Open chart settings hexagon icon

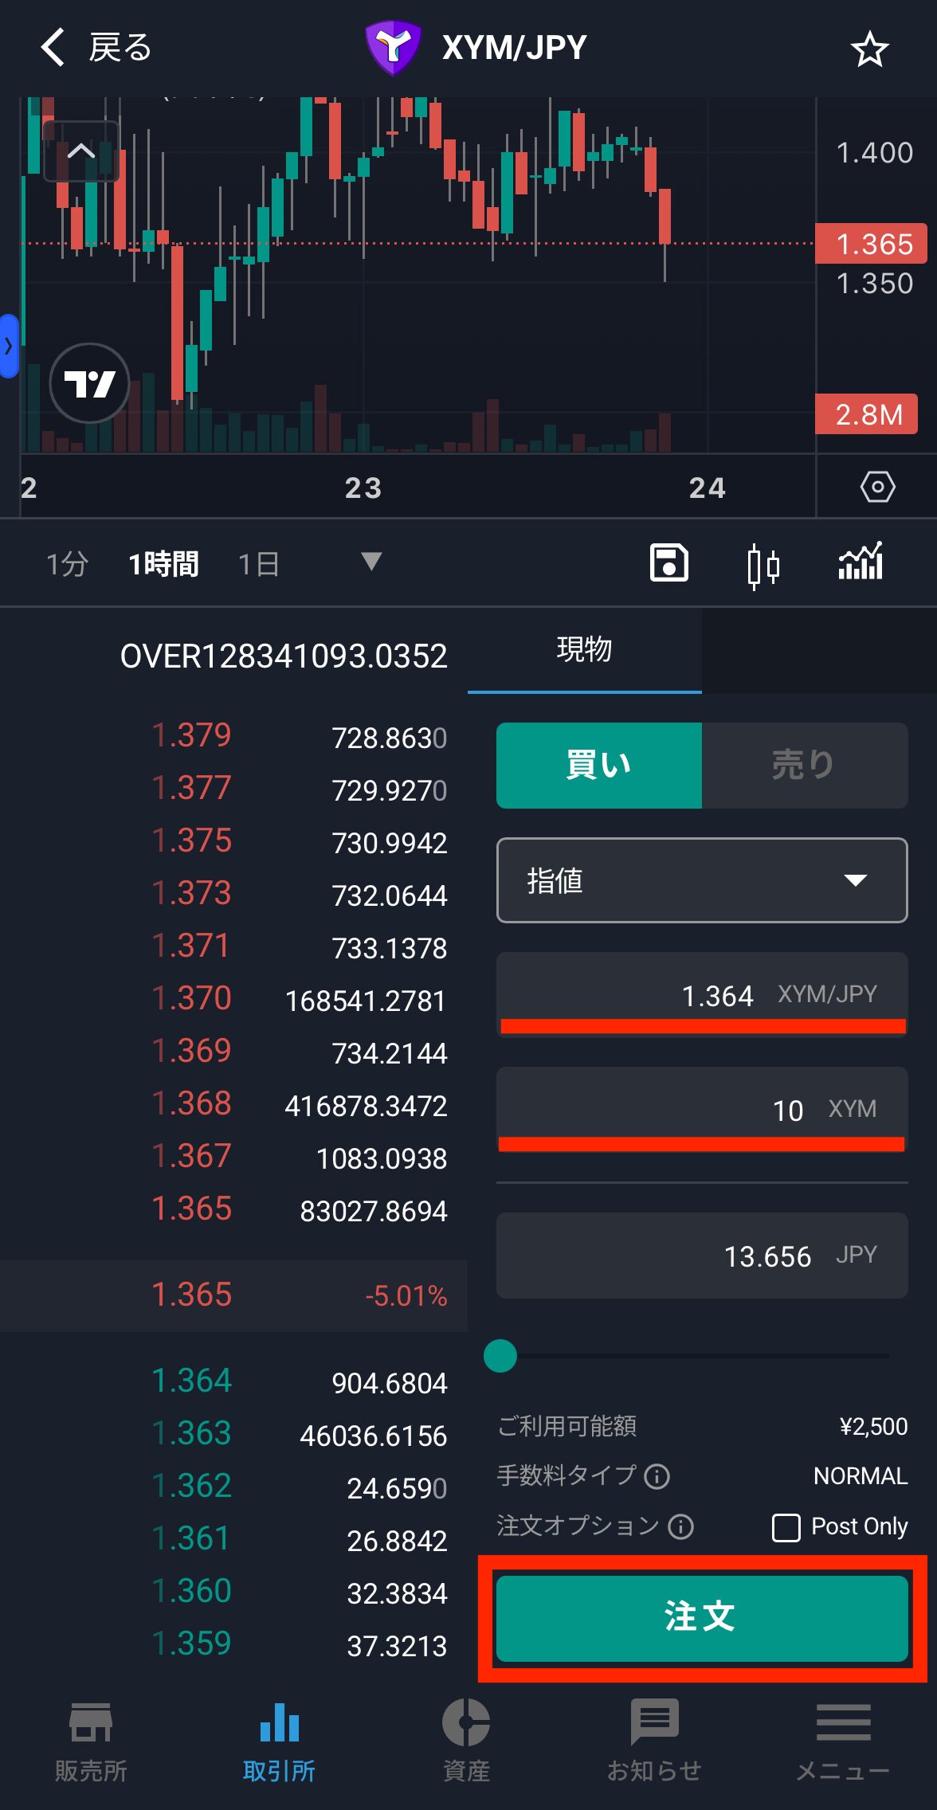pyautogui.click(x=877, y=487)
